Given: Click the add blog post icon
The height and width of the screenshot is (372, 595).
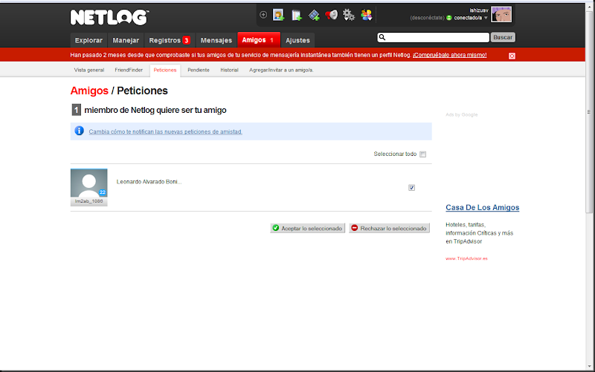Looking at the screenshot, I should tap(296, 15).
